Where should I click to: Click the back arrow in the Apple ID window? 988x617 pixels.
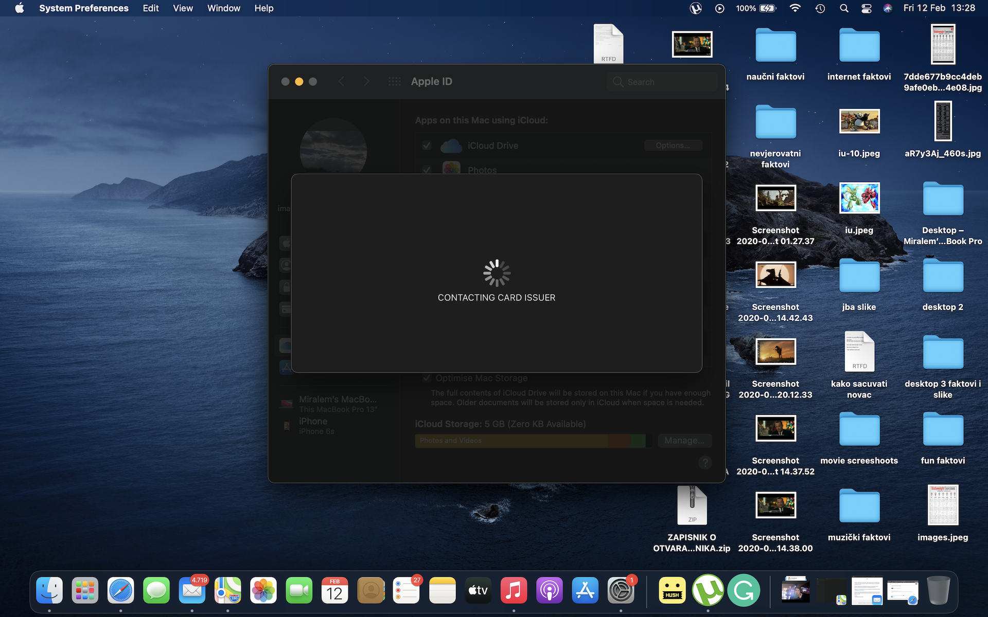tap(341, 82)
